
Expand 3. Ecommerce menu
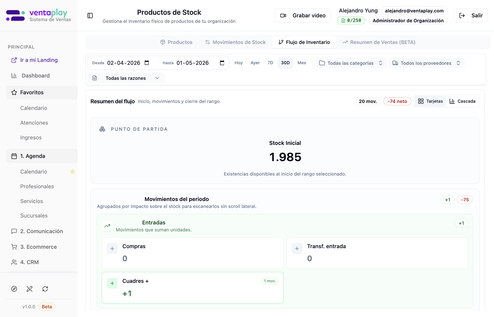[x=42, y=247]
